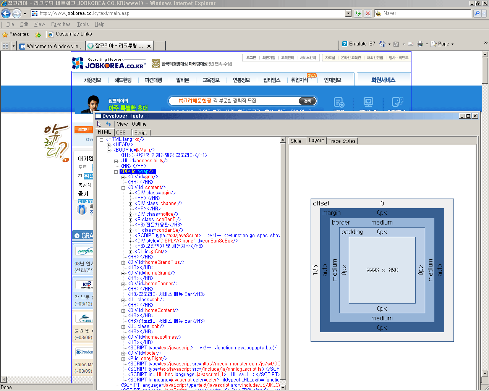The image size is (489, 391).
Task: Click the Add to Favorites star icon
Action: click(38, 34)
